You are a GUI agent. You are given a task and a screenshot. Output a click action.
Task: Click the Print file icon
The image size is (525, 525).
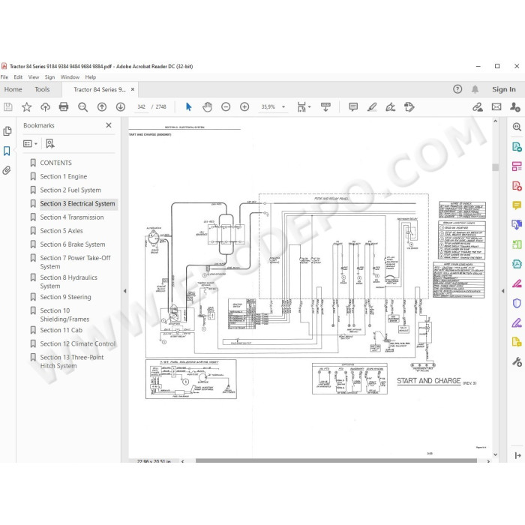coord(64,106)
